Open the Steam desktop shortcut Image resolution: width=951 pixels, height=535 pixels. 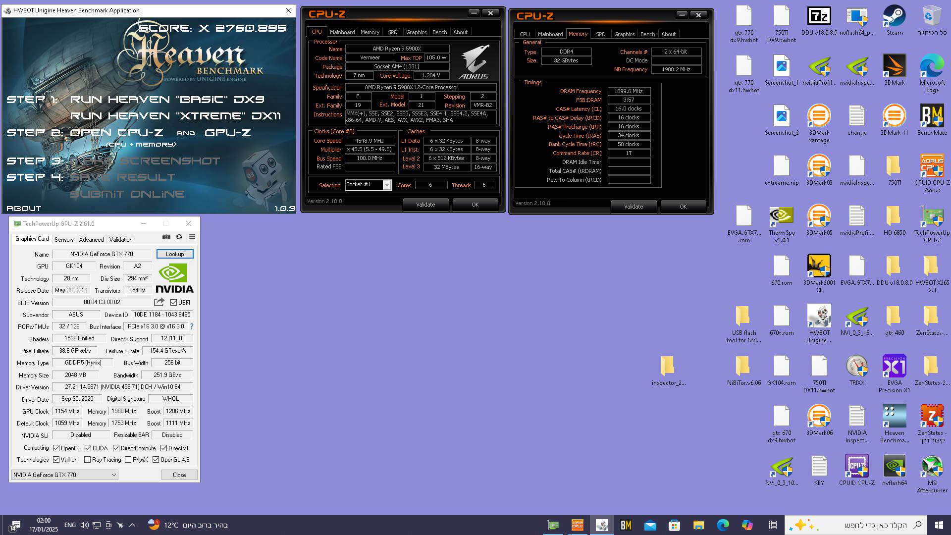pyautogui.click(x=894, y=21)
